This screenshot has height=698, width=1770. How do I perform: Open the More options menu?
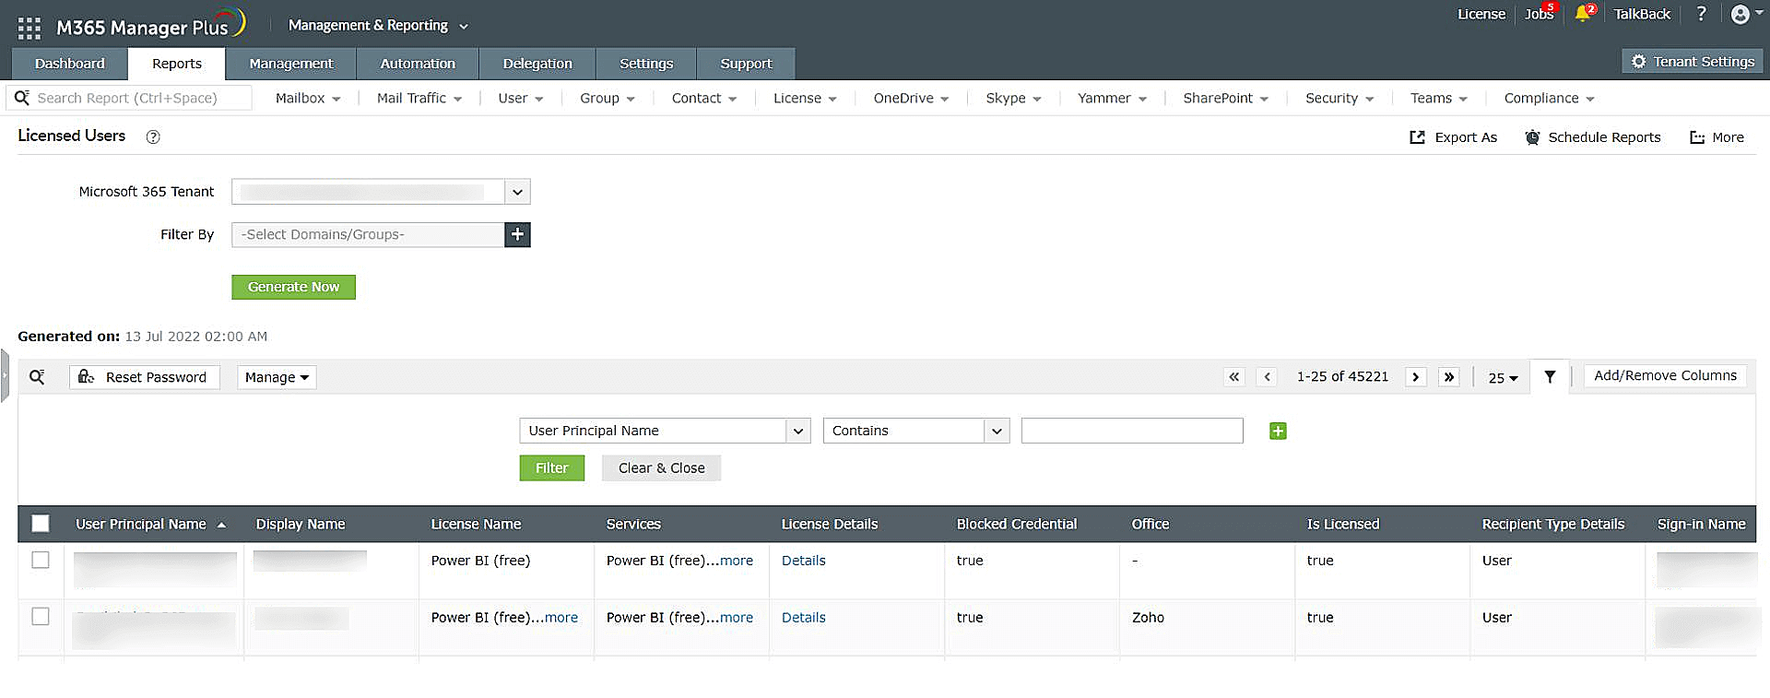[x=1717, y=137]
